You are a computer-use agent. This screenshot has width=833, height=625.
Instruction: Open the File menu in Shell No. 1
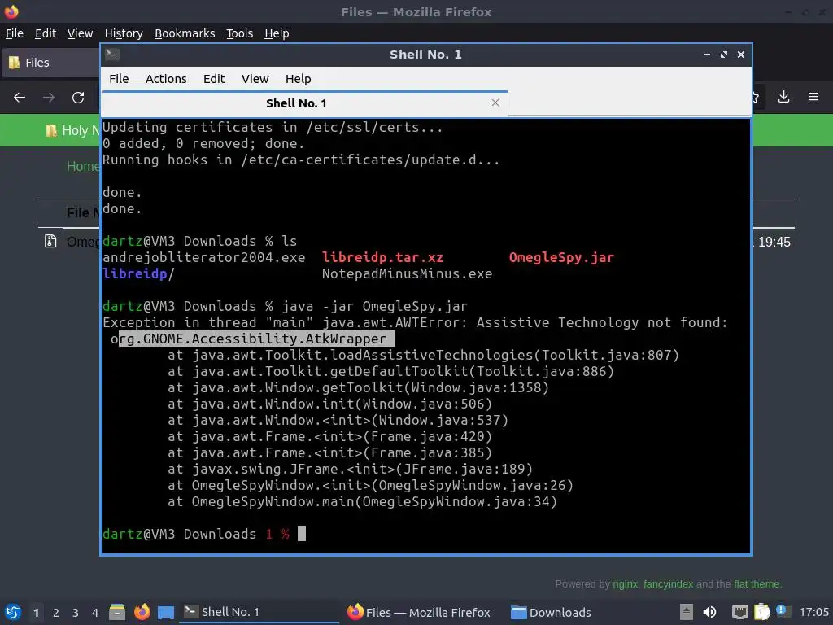119,79
